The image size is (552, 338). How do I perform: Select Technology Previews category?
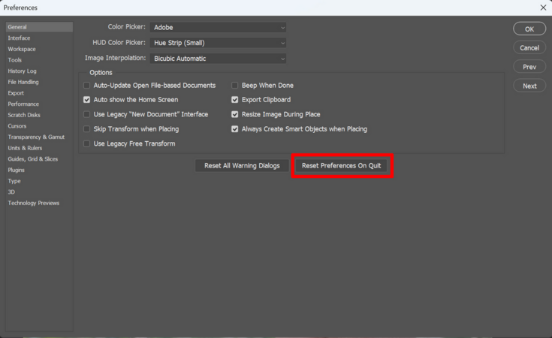coord(34,204)
